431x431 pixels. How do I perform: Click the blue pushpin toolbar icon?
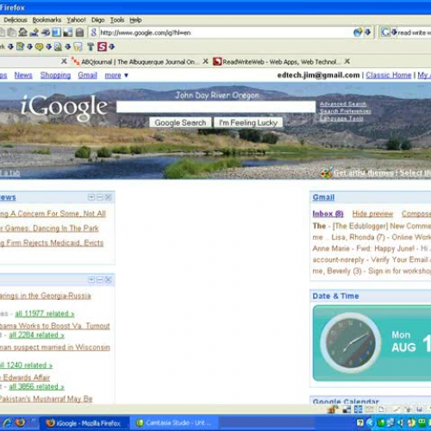[x=91, y=47]
